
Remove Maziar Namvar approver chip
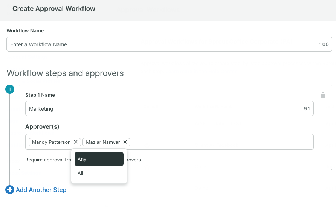(x=125, y=142)
